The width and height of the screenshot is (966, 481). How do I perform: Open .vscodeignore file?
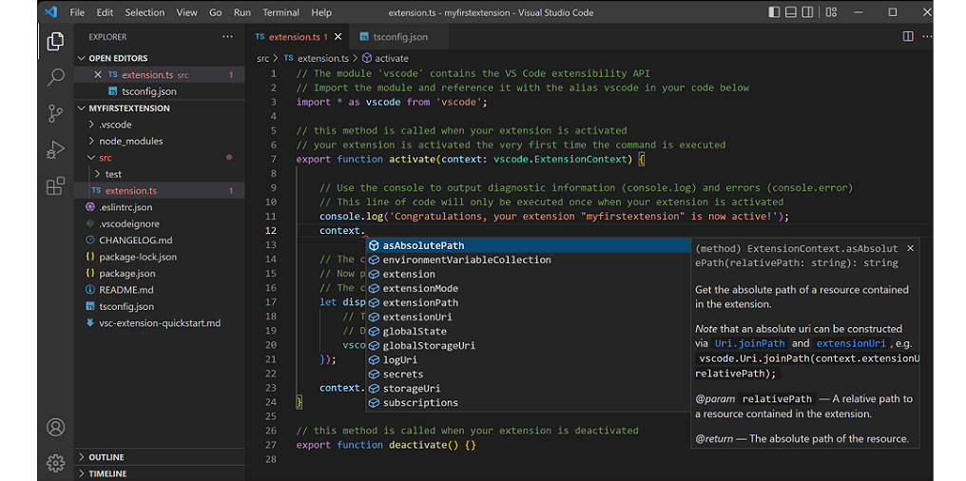(159, 224)
